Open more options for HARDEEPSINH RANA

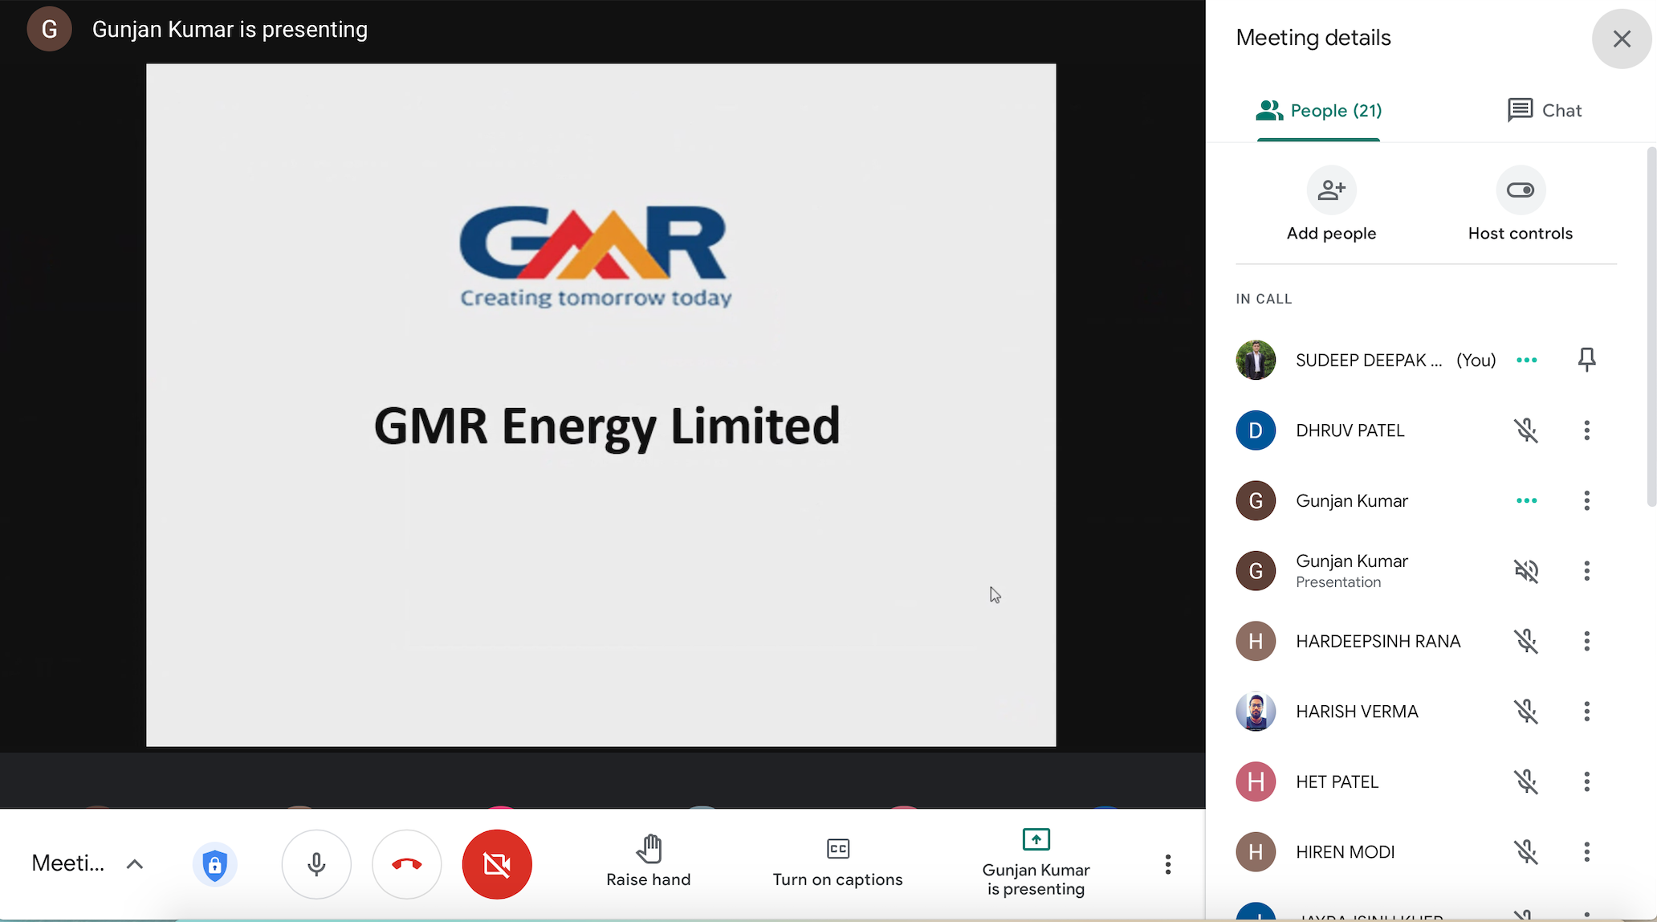pyautogui.click(x=1586, y=641)
